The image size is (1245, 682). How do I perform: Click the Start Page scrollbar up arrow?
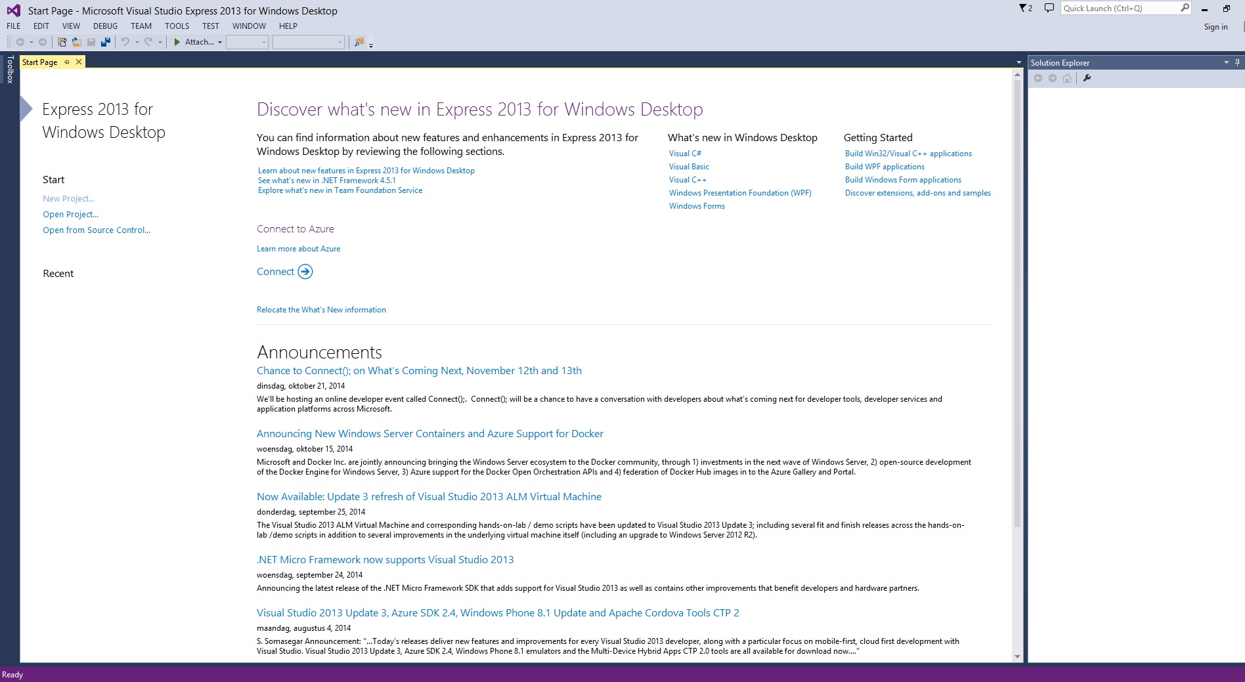click(1017, 74)
